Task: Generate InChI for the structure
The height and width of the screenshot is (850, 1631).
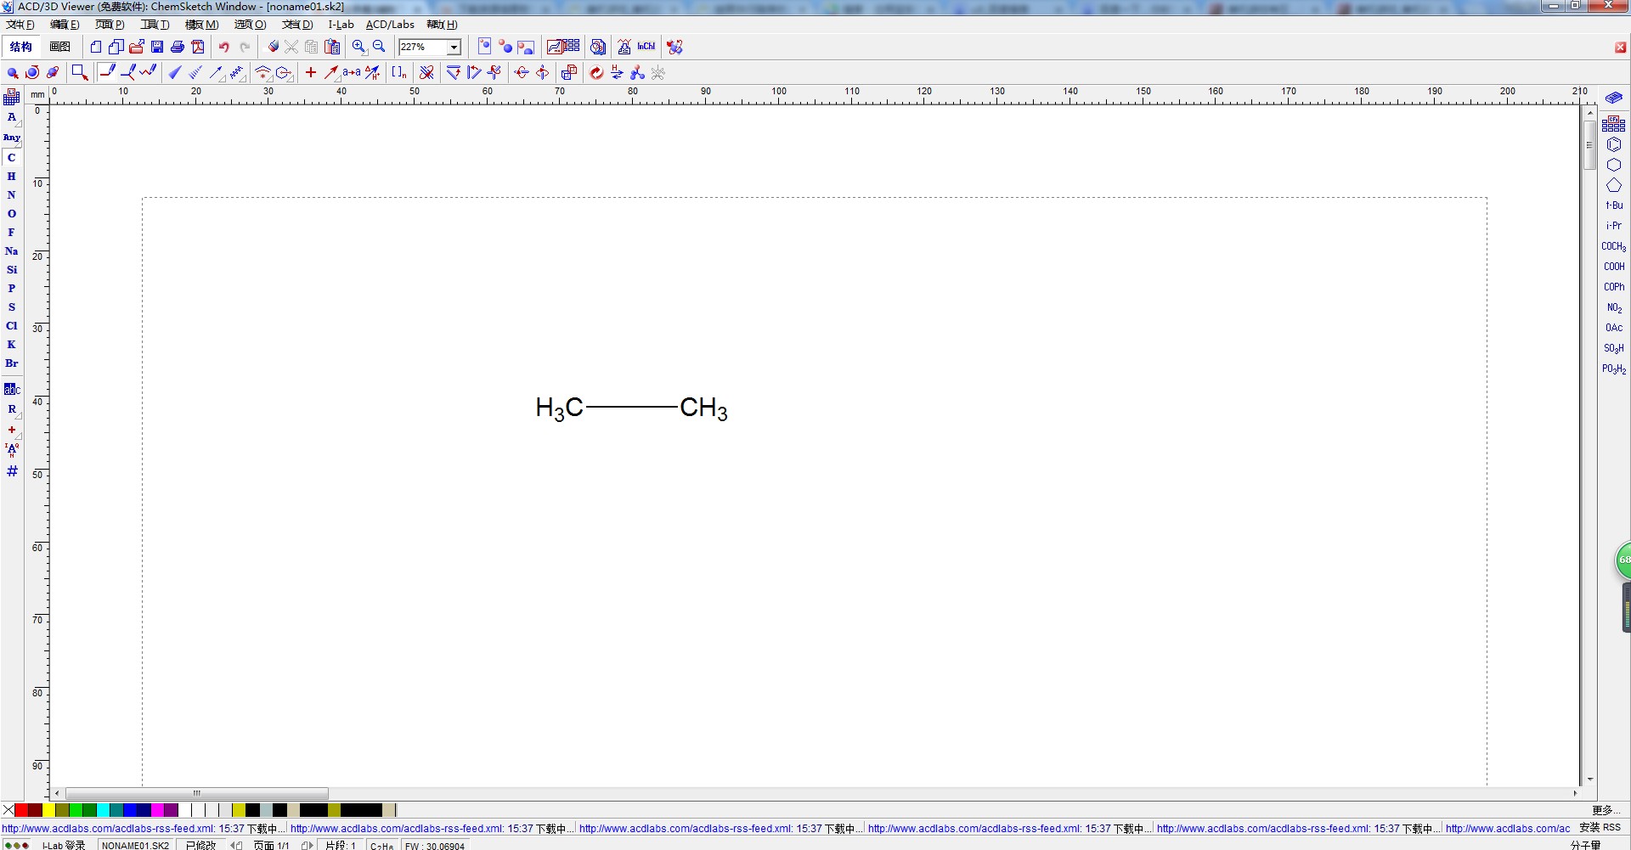Action: tap(646, 47)
